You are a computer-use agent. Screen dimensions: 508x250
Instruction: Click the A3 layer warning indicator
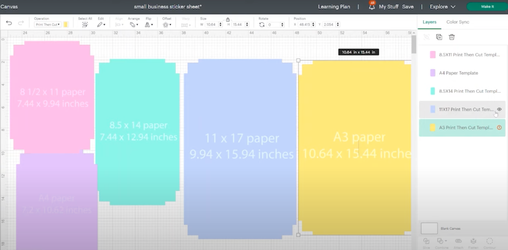(x=499, y=127)
